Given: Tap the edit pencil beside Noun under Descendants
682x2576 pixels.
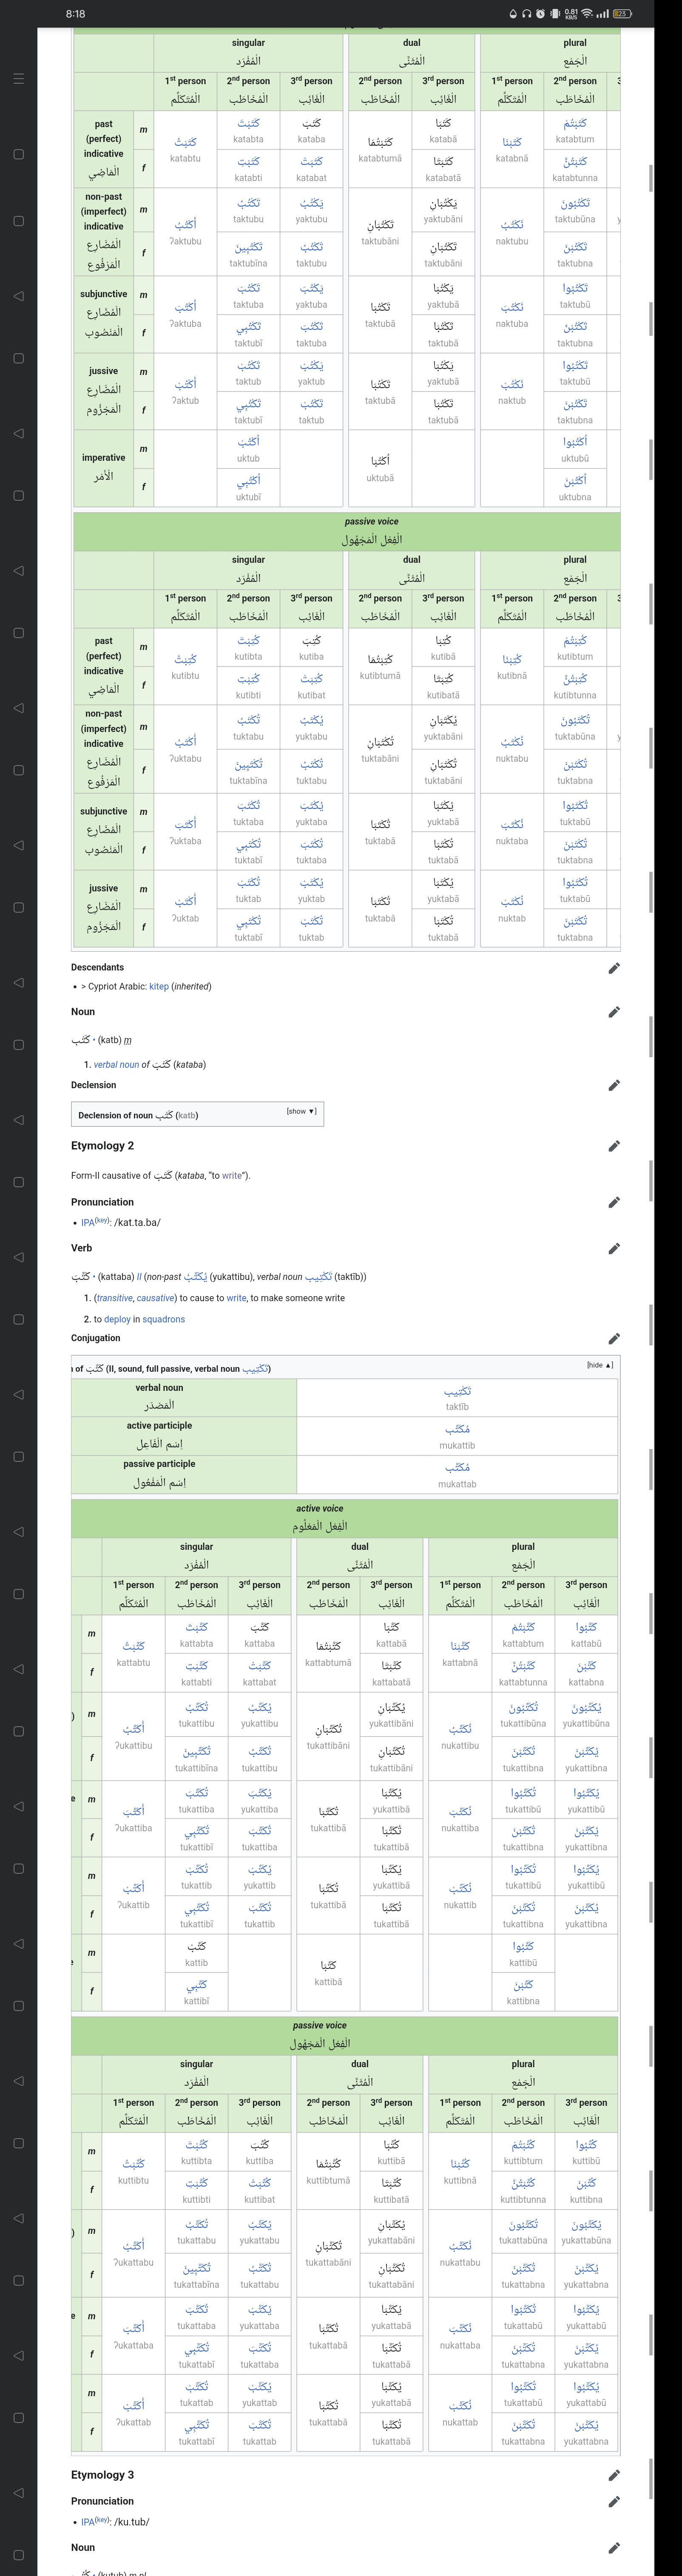Looking at the screenshot, I should [x=614, y=1012].
